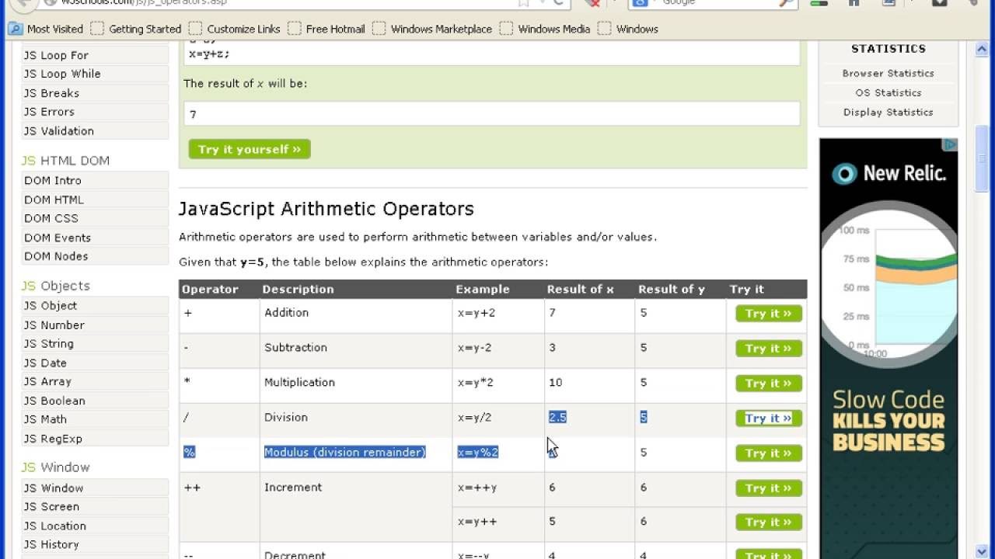Click Try it for the Subtraction row

point(769,349)
